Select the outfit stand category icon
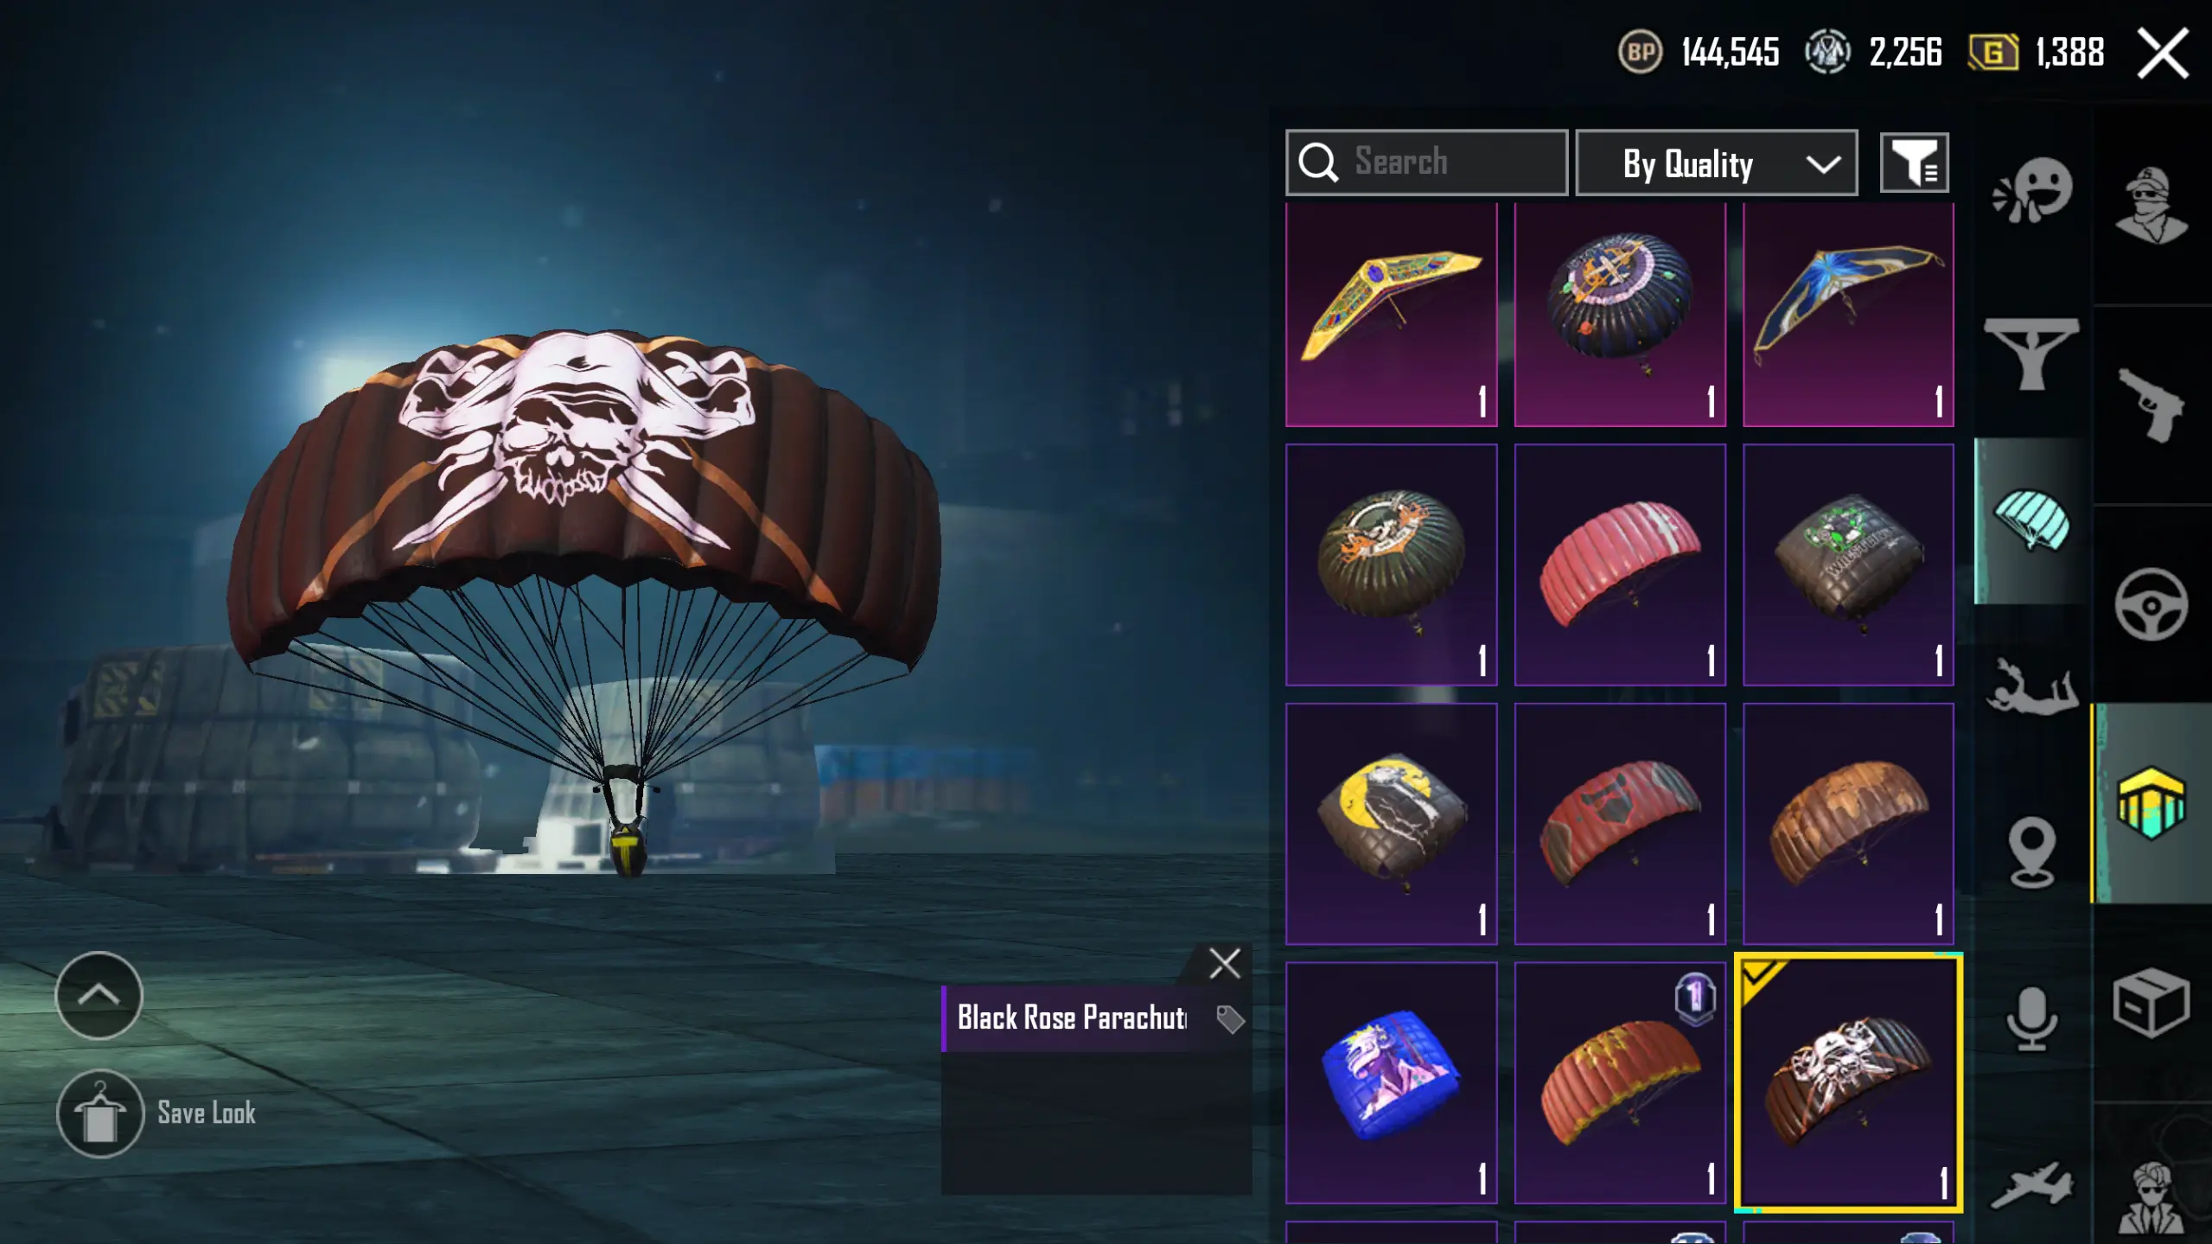Viewport: 2212px width, 1244px height. (x=2032, y=354)
